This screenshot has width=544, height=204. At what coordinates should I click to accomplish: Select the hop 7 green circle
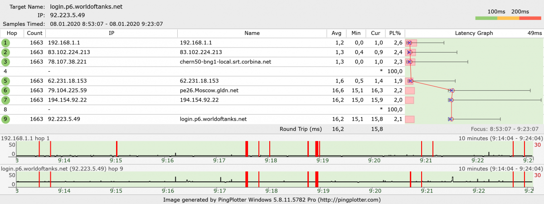5,100
